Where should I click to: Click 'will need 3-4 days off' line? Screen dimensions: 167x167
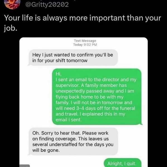pyautogui.click(x=79, y=108)
